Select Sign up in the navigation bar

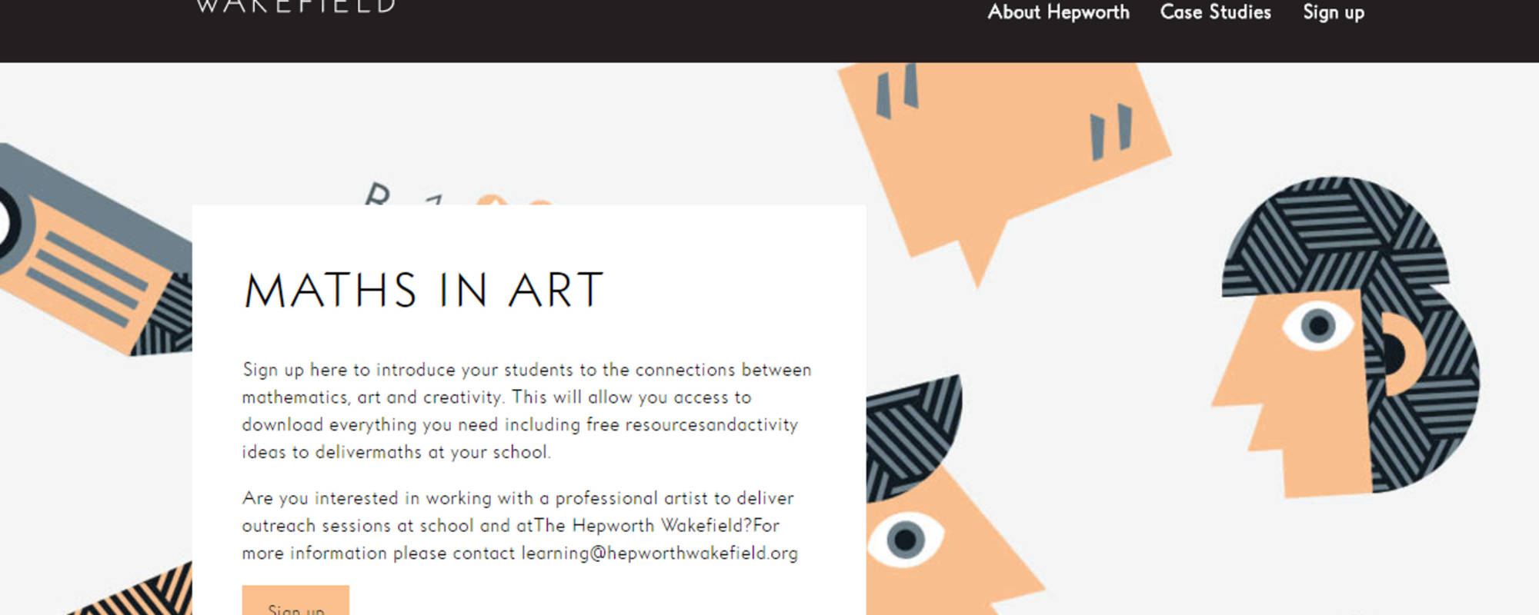coord(1334,12)
